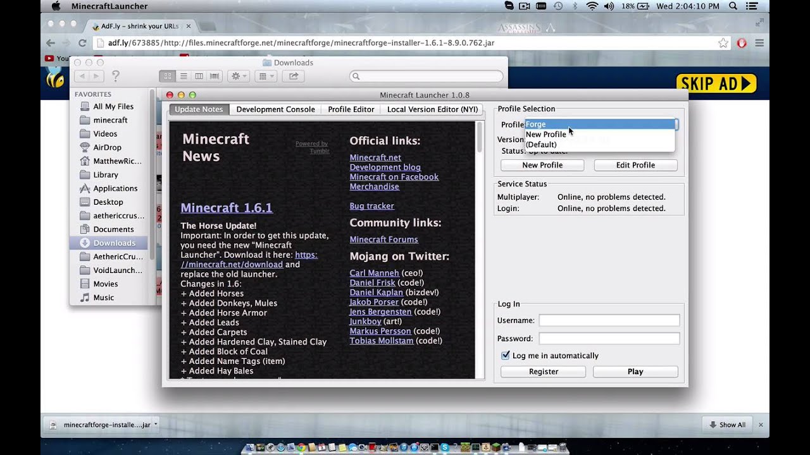
Task: Click the Bluetooth menu bar icon
Action: click(575, 6)
